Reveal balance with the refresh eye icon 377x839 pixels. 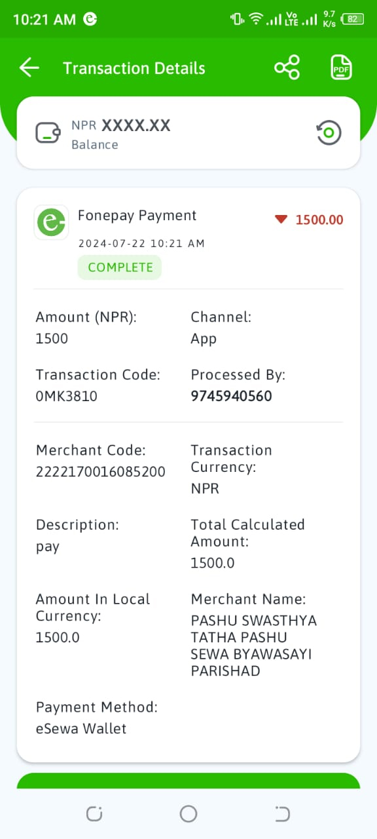coord(329,133)
